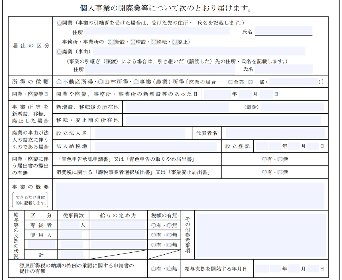This screenshot has height=280, width=342.
Task: Click the 日 box for 給与支払を開始する年月日
Action: [313, 269]
